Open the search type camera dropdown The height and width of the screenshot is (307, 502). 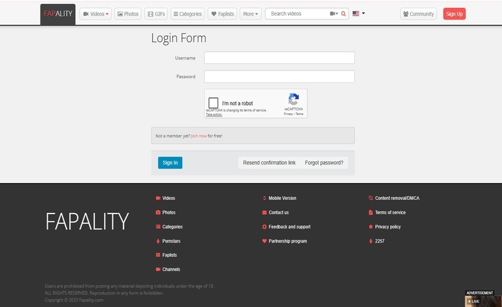click(x=334, y=14)
